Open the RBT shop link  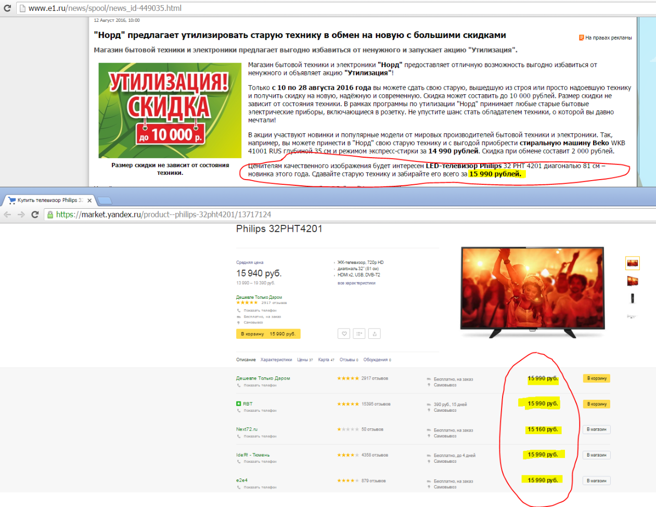(248, 404)
